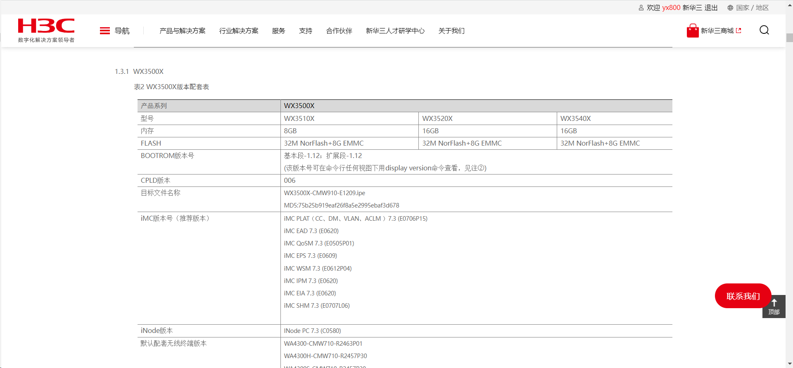
Task: Click section heading 1.3.1 WX3500X
Action: 139,71
